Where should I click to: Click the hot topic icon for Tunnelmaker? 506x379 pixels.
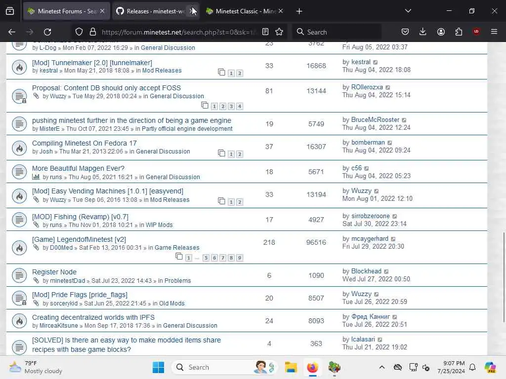19,67
